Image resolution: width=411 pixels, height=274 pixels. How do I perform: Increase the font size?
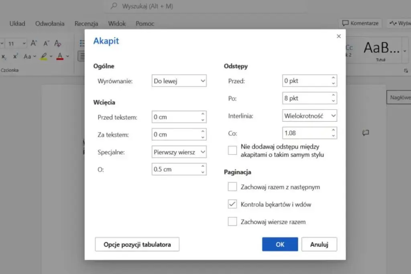tap(34, 43)
